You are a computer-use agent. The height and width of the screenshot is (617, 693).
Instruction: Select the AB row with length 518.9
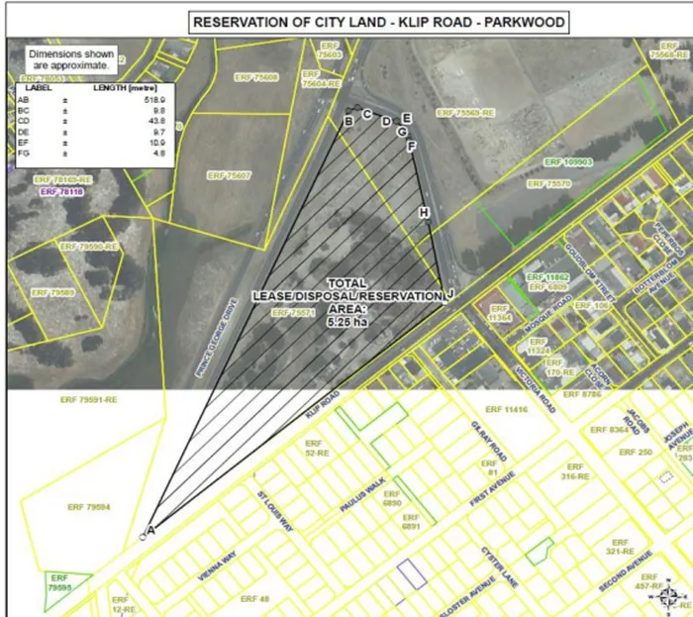pyautogui.click(x=91, y=100)
